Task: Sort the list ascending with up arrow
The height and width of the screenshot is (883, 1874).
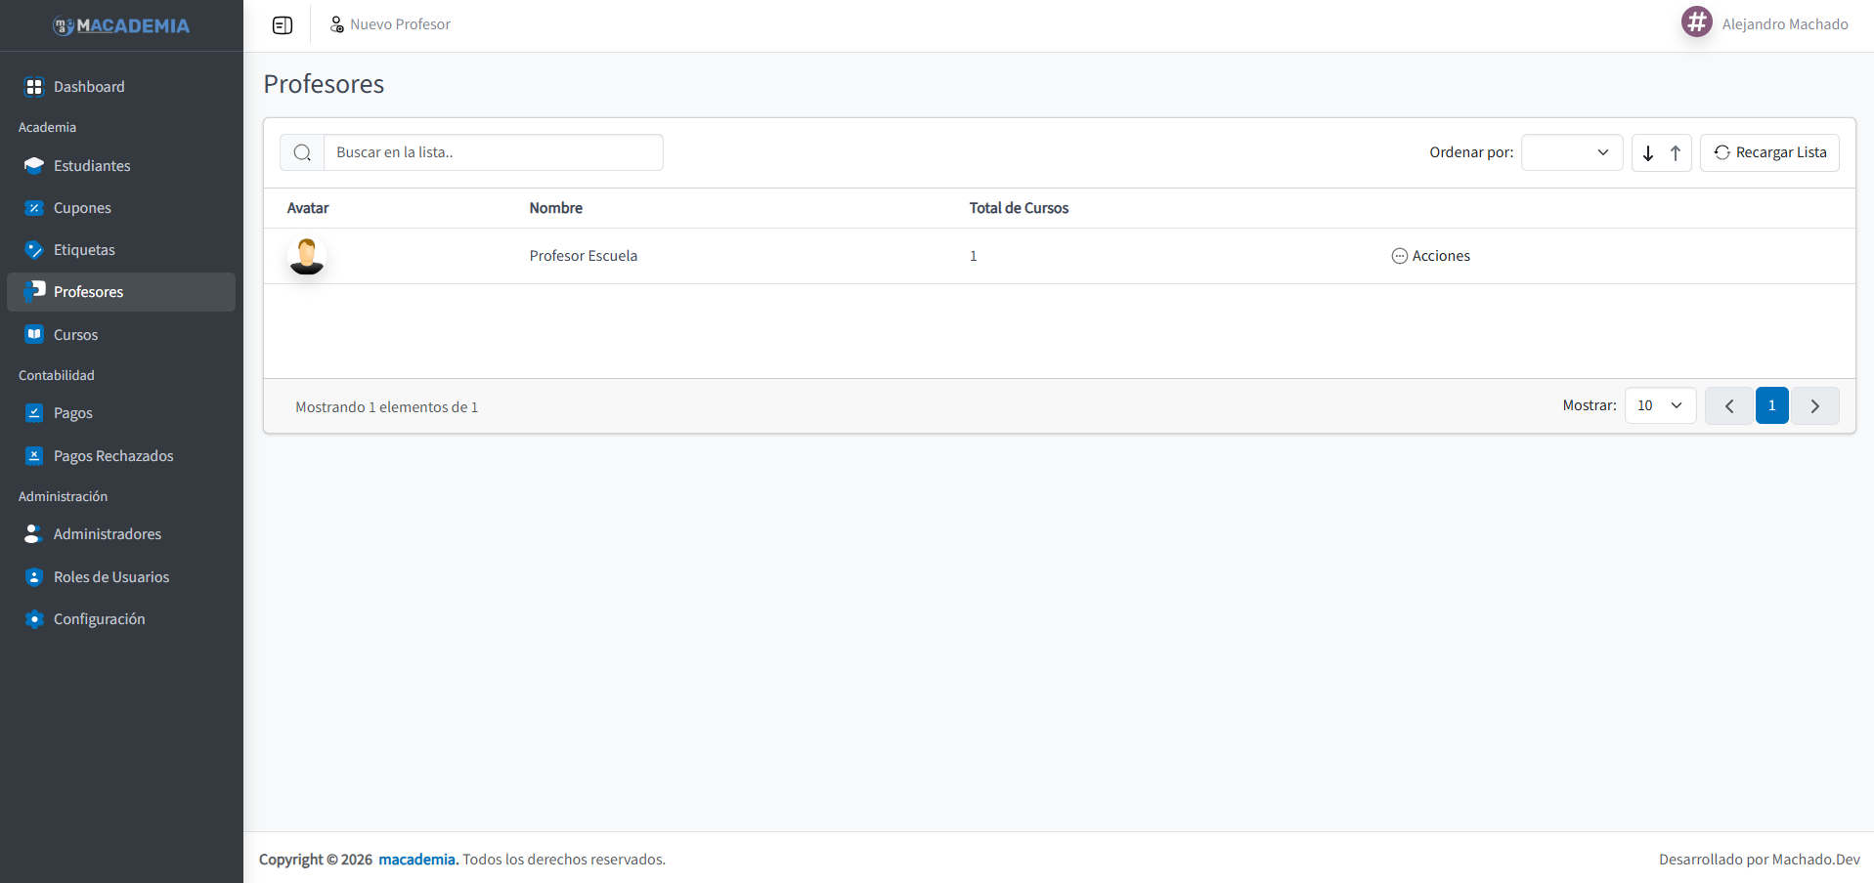Action: tap(1674, 152)
